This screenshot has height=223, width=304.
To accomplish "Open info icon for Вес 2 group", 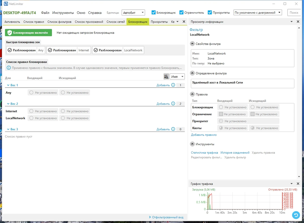I will (x=173, y=104).
